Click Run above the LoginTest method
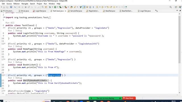Image resolution: width=182 pixels, height=102 pixels. [10, 31]
